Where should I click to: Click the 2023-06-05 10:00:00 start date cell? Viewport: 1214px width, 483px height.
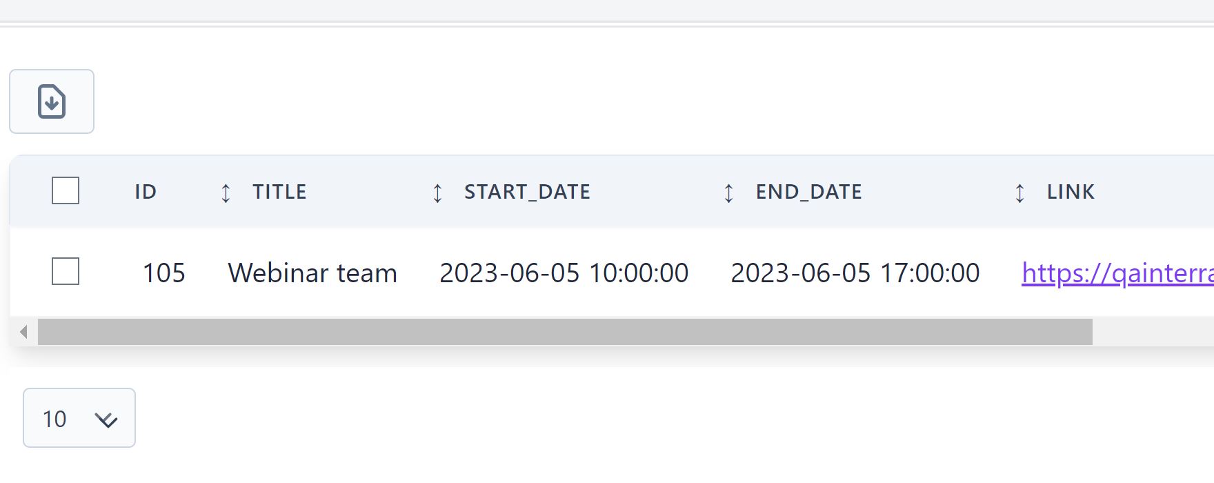[564, 273]
